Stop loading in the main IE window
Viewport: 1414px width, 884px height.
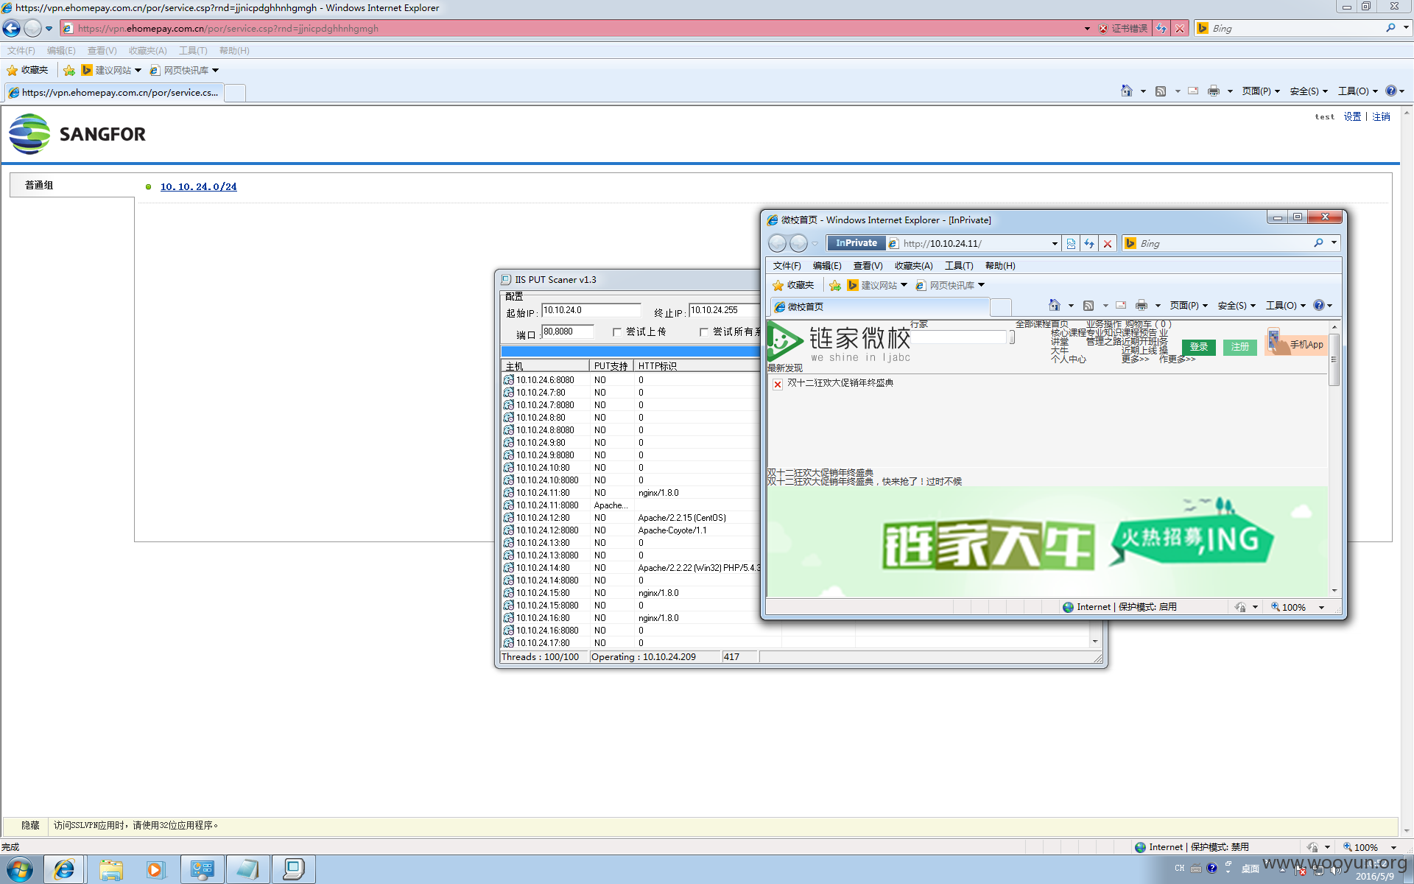pyautogui.click(x=1180, y=28)
